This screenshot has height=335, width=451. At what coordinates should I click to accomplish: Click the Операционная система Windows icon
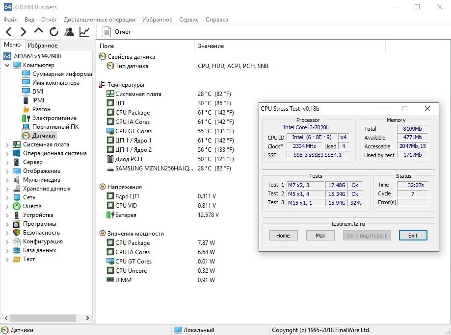pos(17,153)
